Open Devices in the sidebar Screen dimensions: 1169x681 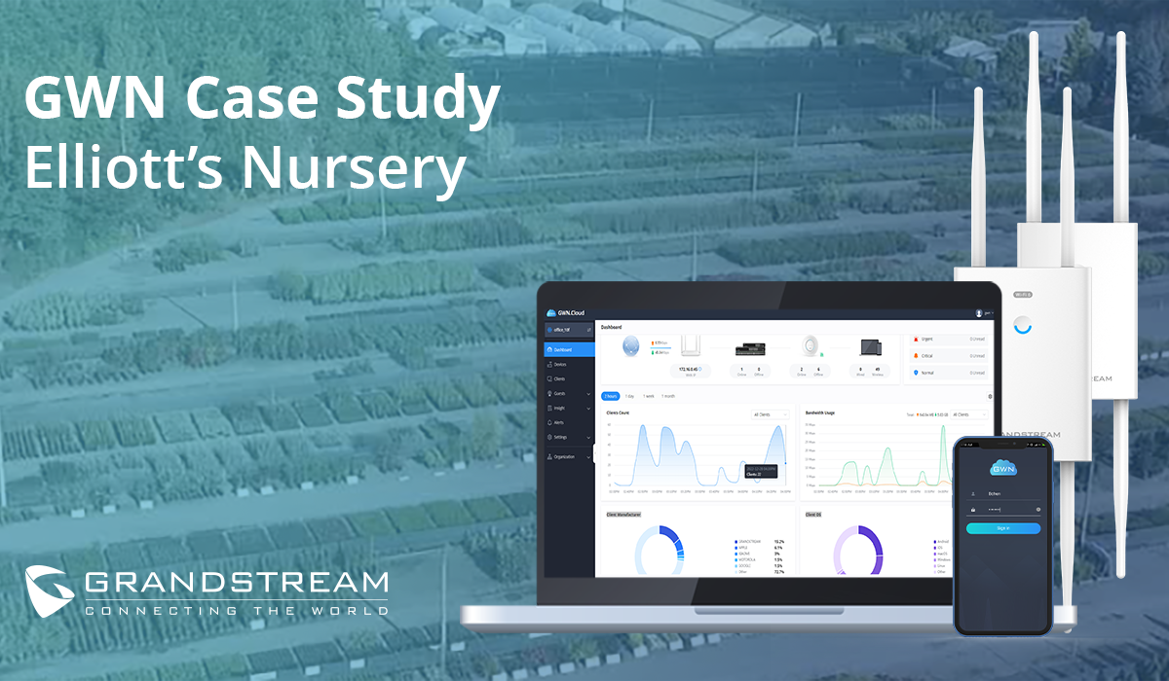(x=569, y=365)
